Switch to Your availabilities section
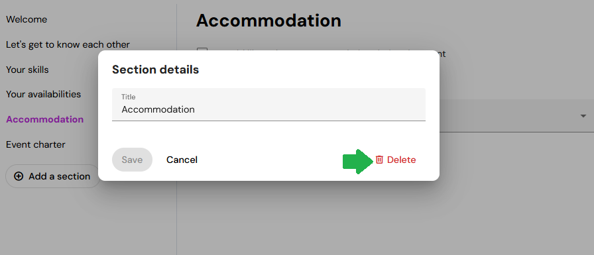Viewport: 594px width, 255px height. coord(44,94)
